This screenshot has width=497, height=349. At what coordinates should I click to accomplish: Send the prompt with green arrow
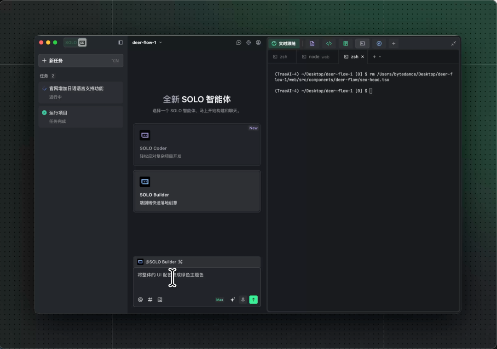pos(253,300)
